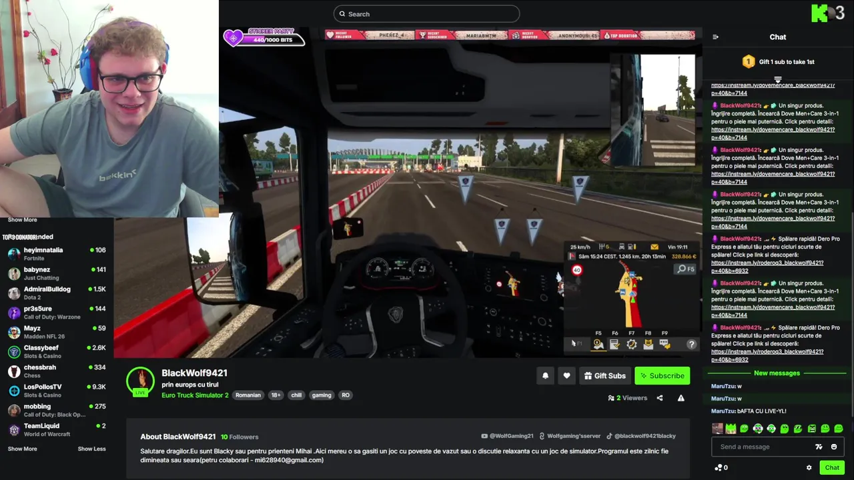The image size is (854, 480).
Task: Collapse the chat panel using its header icon
Action: tap(715, 37)
